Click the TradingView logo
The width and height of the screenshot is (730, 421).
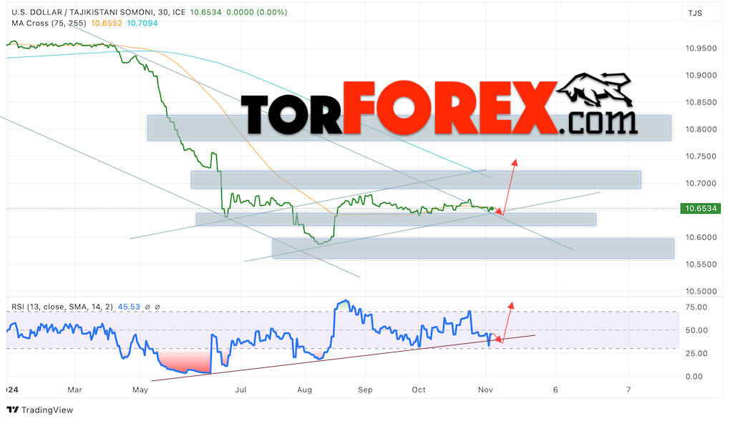coord(40,410)
